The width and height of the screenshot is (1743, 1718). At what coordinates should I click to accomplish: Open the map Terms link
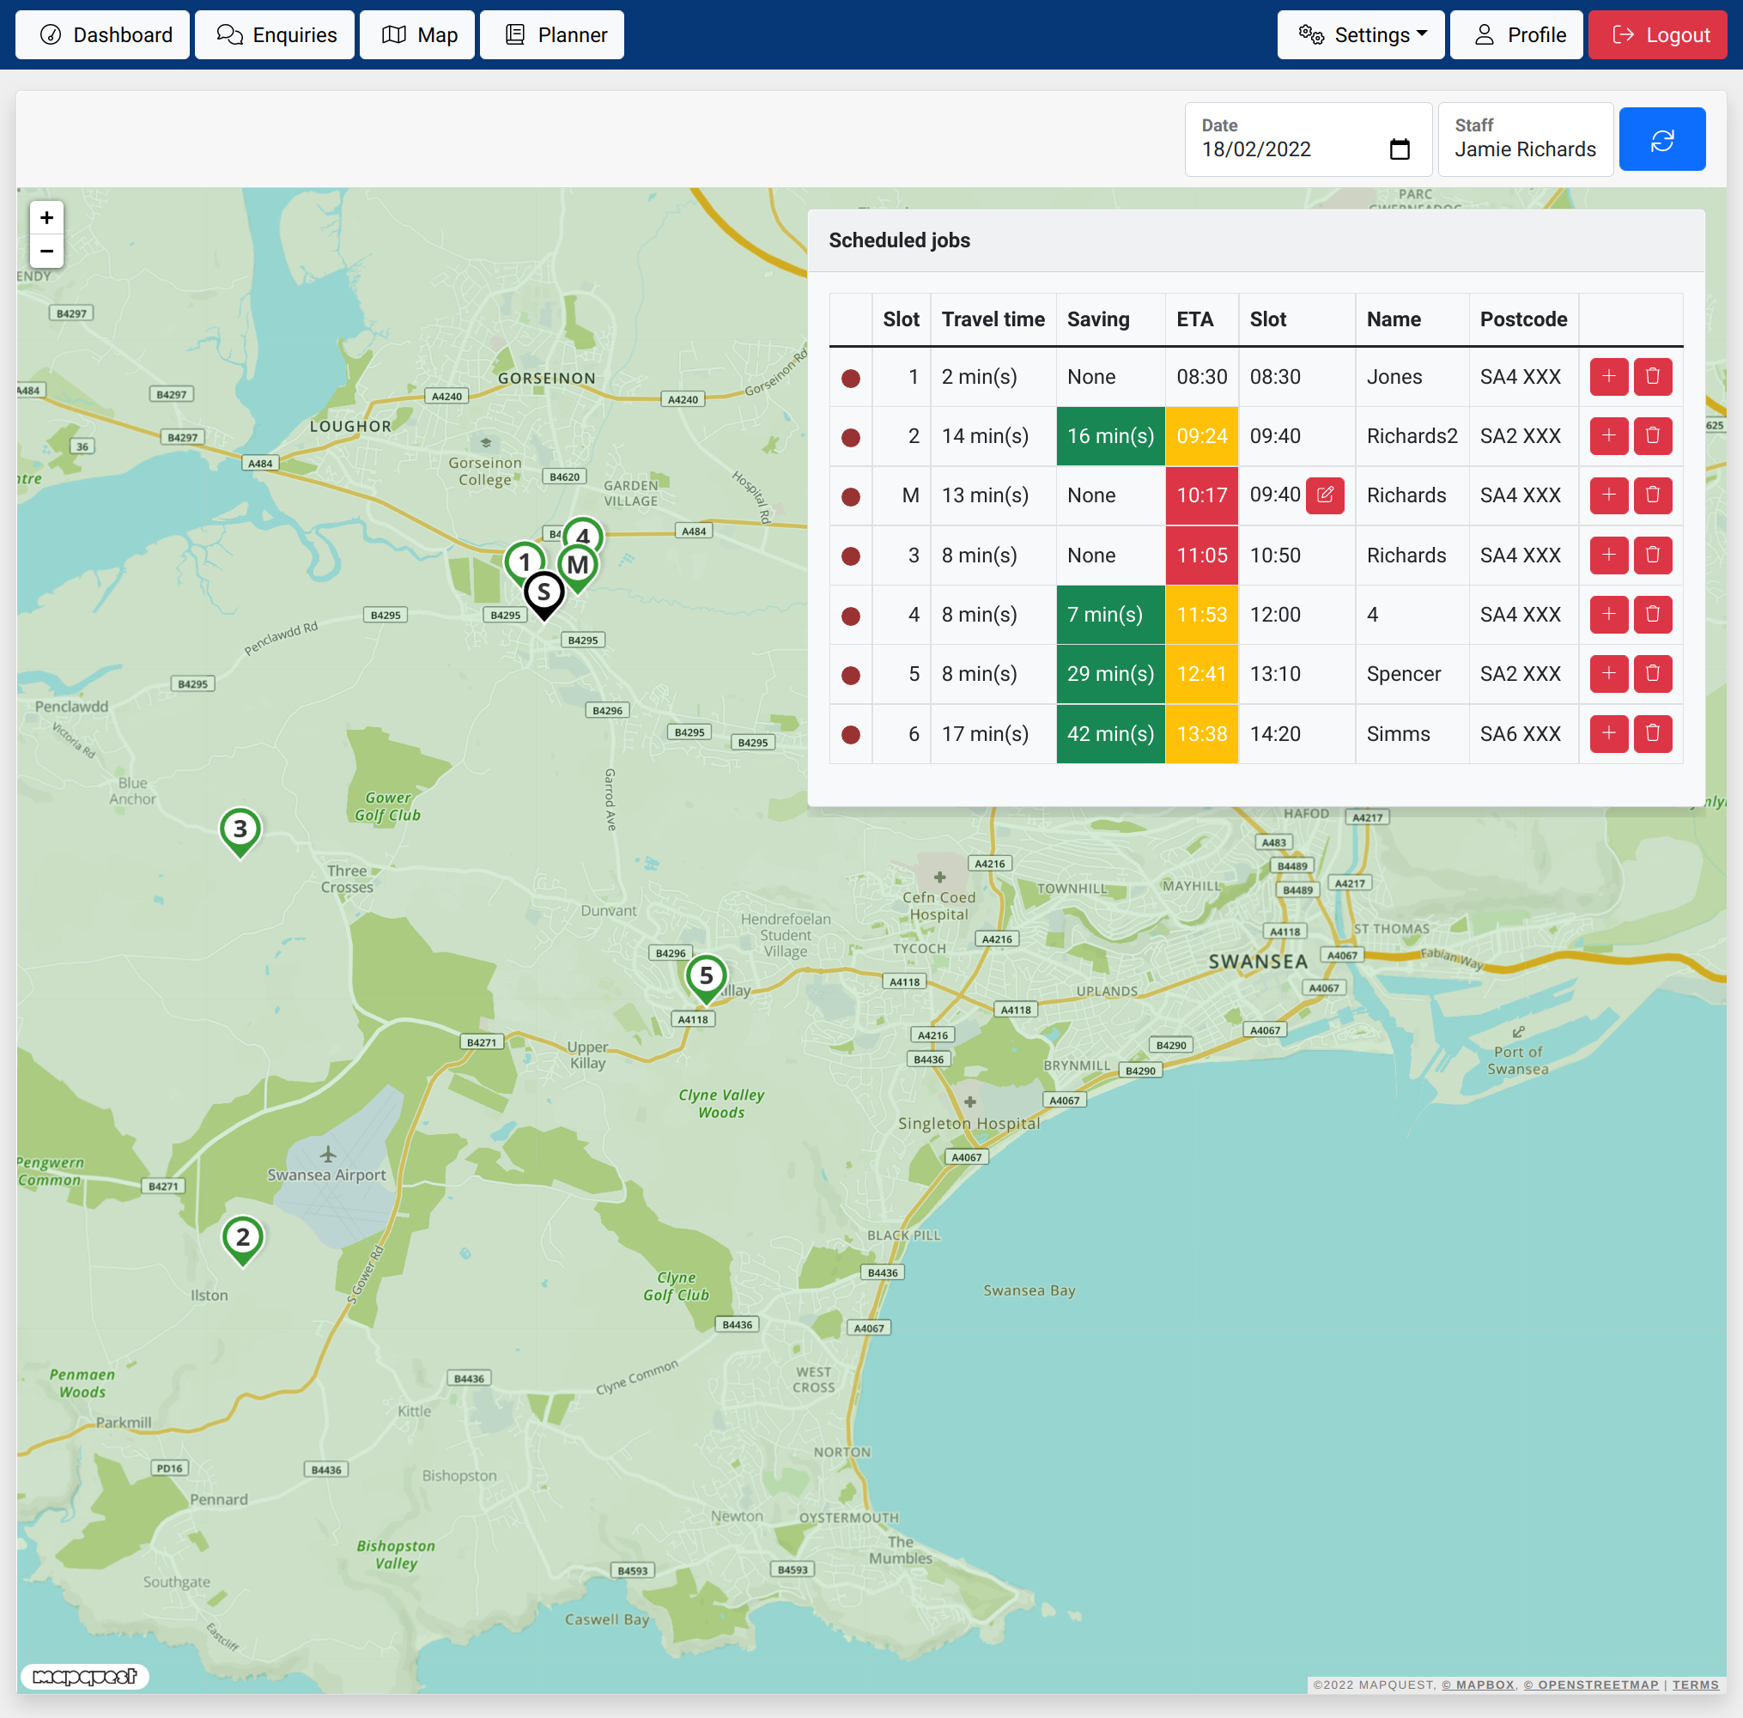tap(1695, 1685)
